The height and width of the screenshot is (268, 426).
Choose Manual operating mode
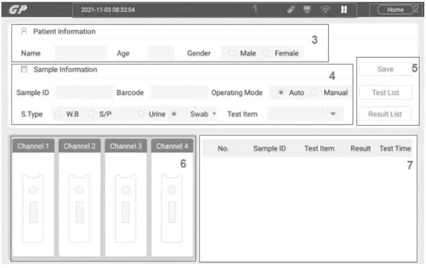coord(314,92)
